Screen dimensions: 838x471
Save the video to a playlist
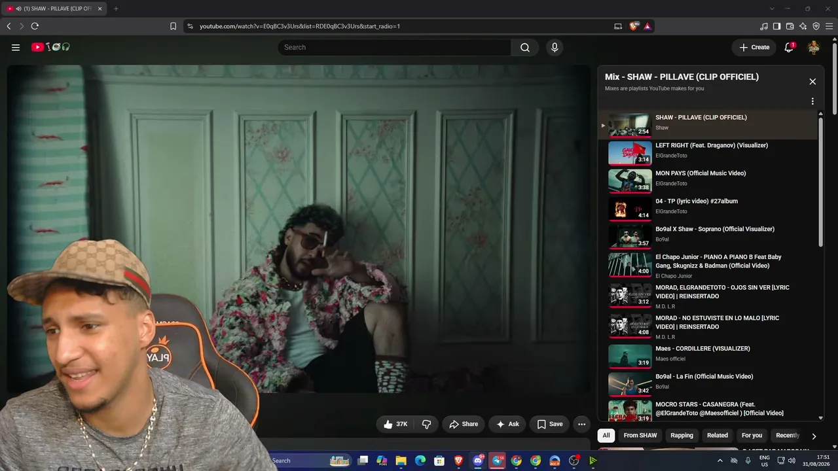point(550,424)
